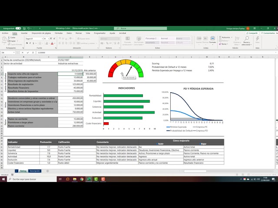Expand the Autosuma dropdown arrow
The image size is (278, 208).
(x=232, y=37)
